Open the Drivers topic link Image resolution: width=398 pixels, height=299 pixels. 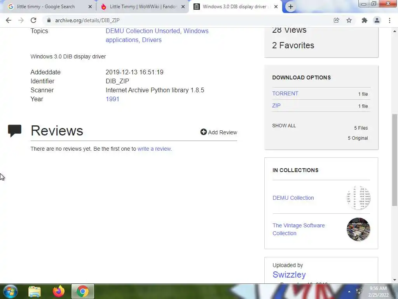tap(152, 40)
